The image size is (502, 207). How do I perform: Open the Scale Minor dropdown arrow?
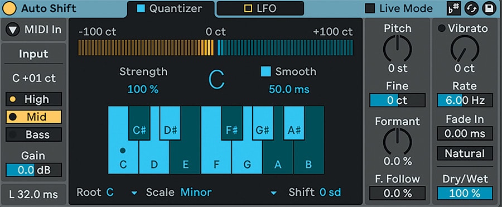[x=274, y=193]
